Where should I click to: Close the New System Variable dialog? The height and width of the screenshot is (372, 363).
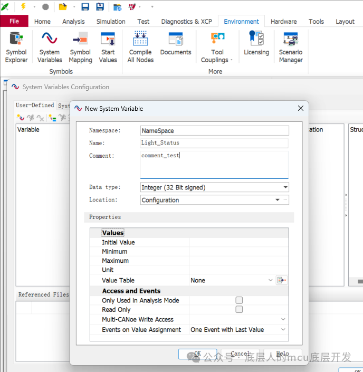point(301,108)
